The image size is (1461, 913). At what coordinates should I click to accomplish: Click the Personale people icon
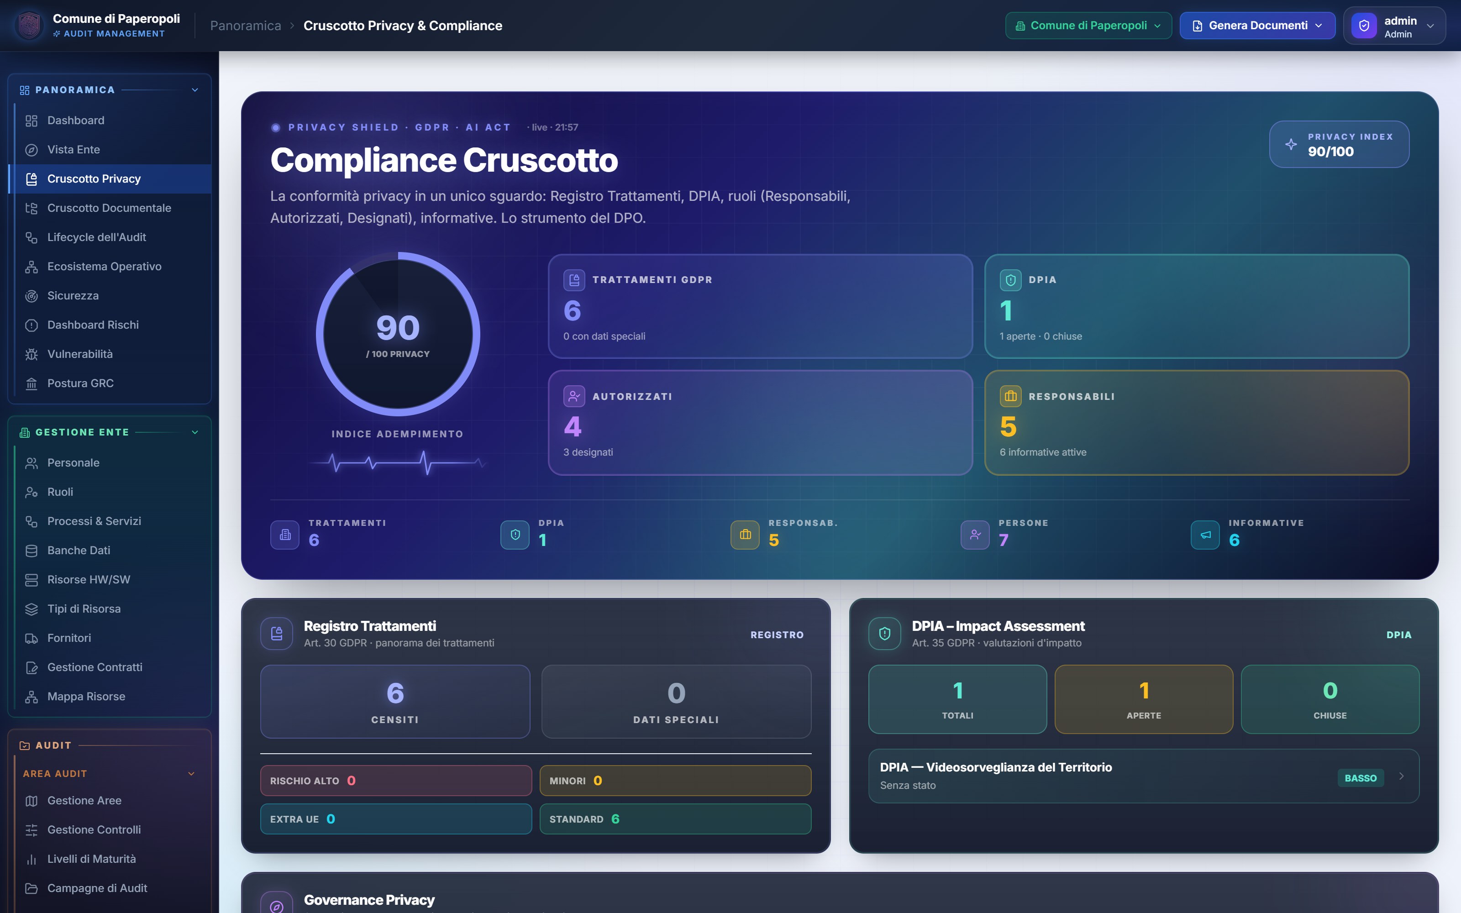[32, 463]
